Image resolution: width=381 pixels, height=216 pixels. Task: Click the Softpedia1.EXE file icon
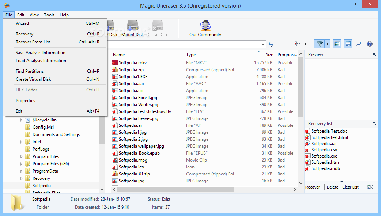(x=115, y=76)
